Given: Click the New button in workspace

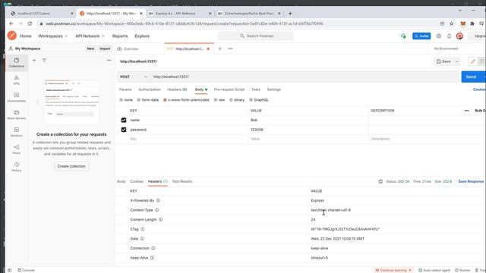Looking at the screenshot, I should click(x=90, y=49).
